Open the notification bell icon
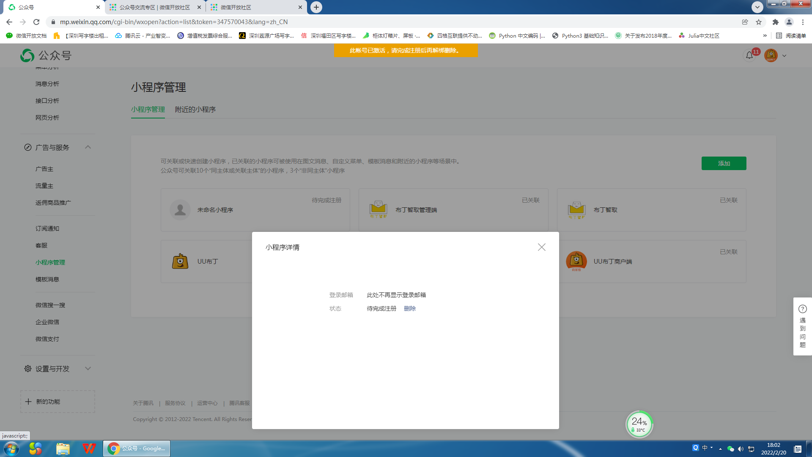 click(x=749, y=55)
